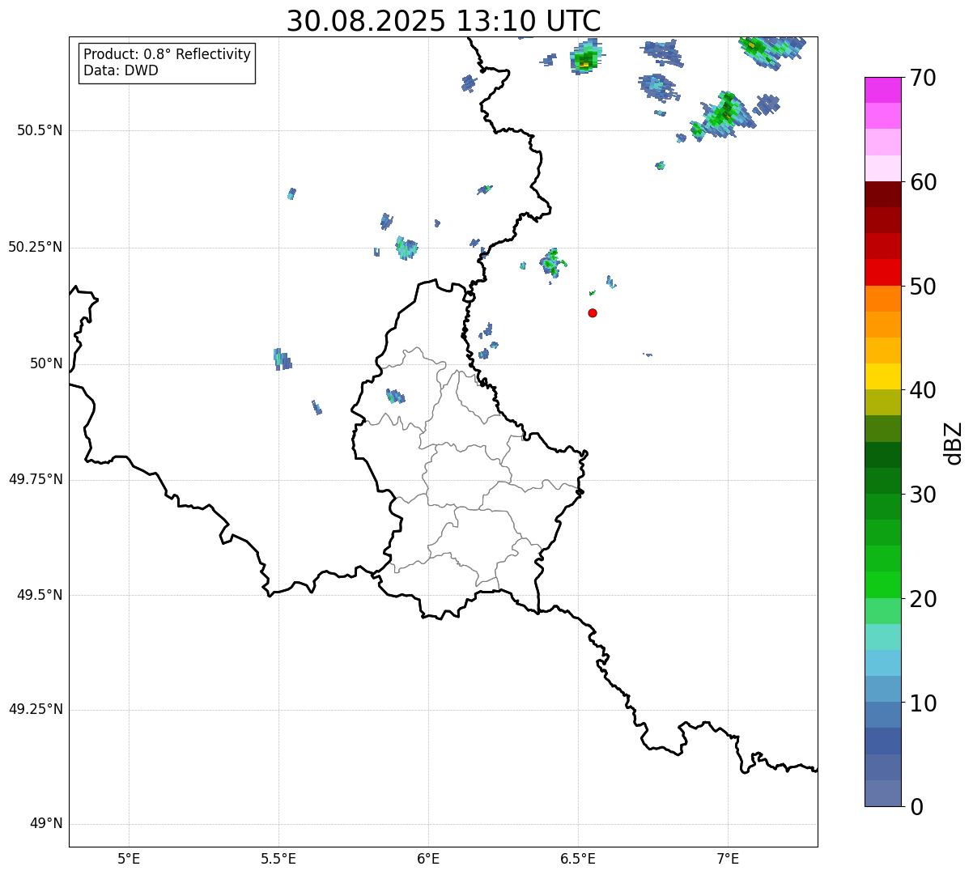Click the "6.5°E" longitude label
This screenshot has height=875, width=973.
pyautogui.click(x=578, y=857)
